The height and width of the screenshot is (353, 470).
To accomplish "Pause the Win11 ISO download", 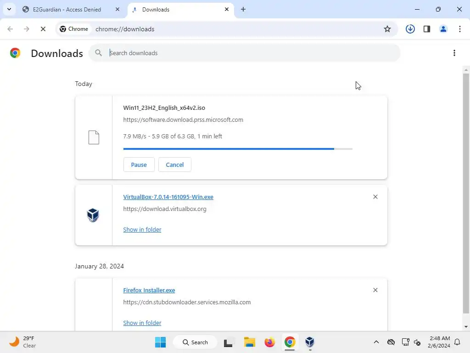I will coord(139,165).
